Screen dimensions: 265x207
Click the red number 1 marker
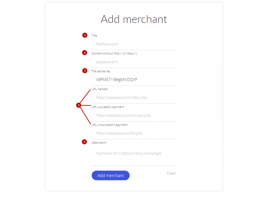pos(85,35)
